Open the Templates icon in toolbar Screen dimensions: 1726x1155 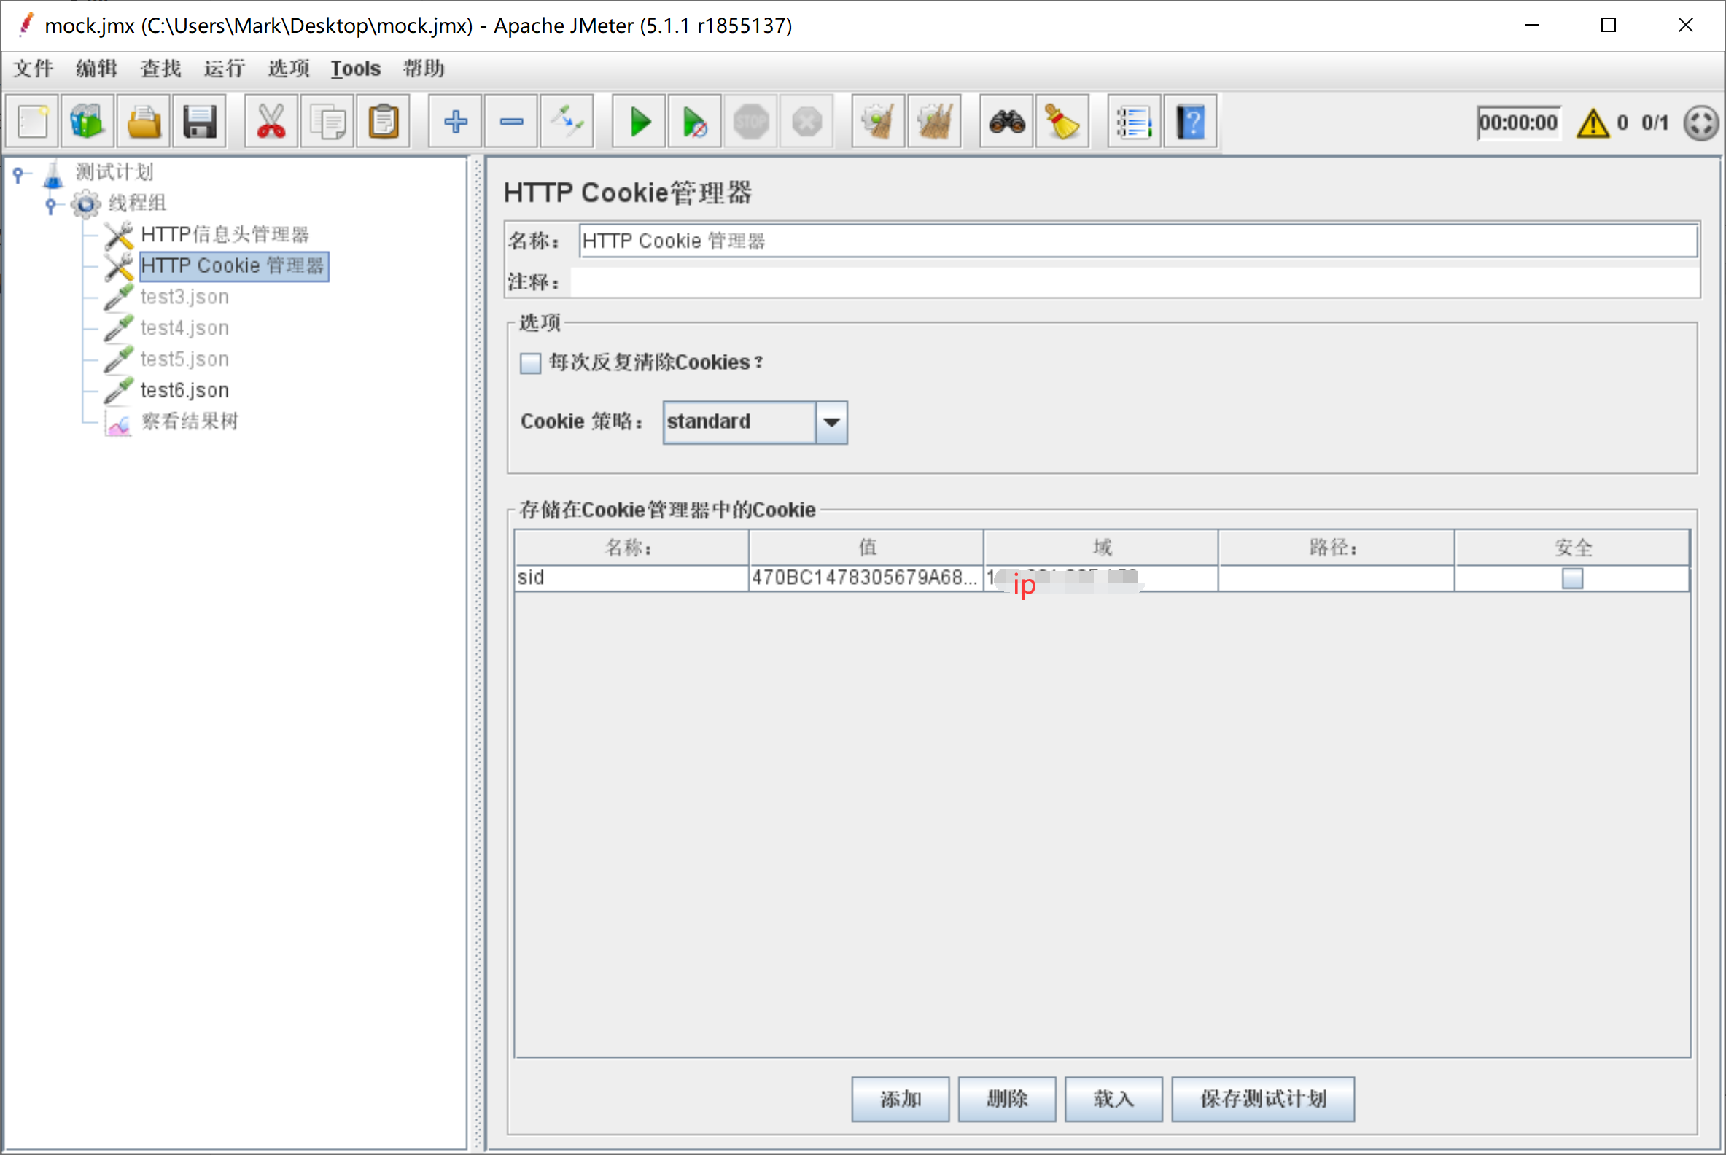tap(88, 122)
